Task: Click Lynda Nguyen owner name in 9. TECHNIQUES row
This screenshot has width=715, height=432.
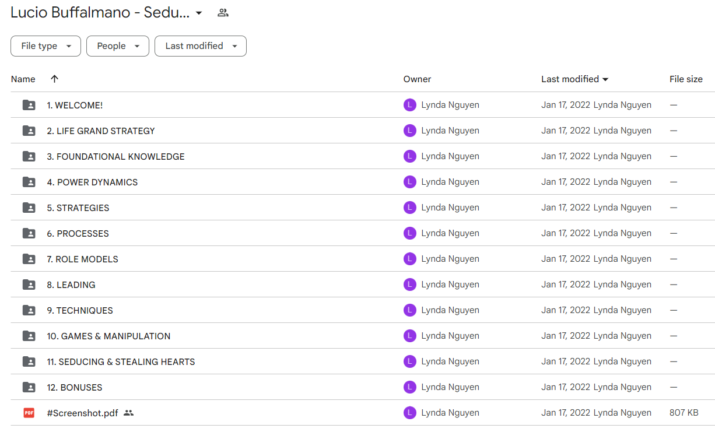Action: tap(450, 310)
